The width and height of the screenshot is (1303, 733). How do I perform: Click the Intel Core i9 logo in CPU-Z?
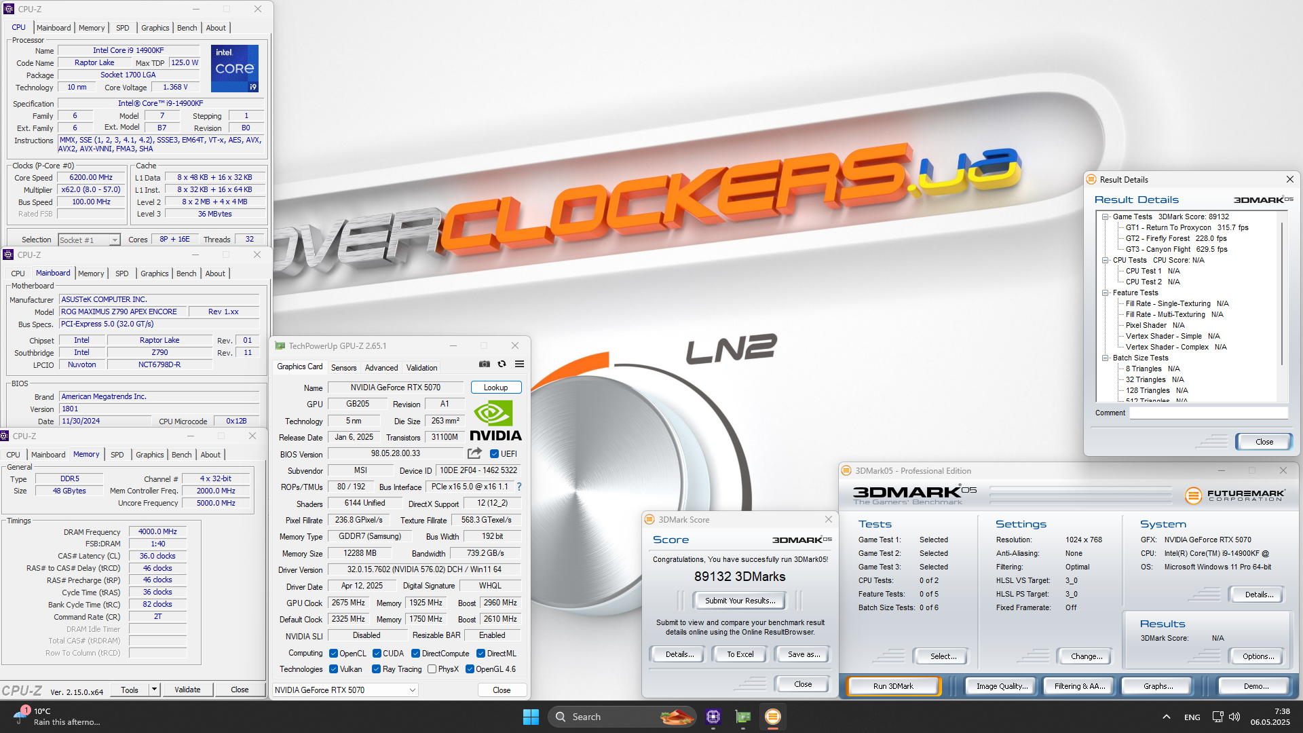[235, 69]
